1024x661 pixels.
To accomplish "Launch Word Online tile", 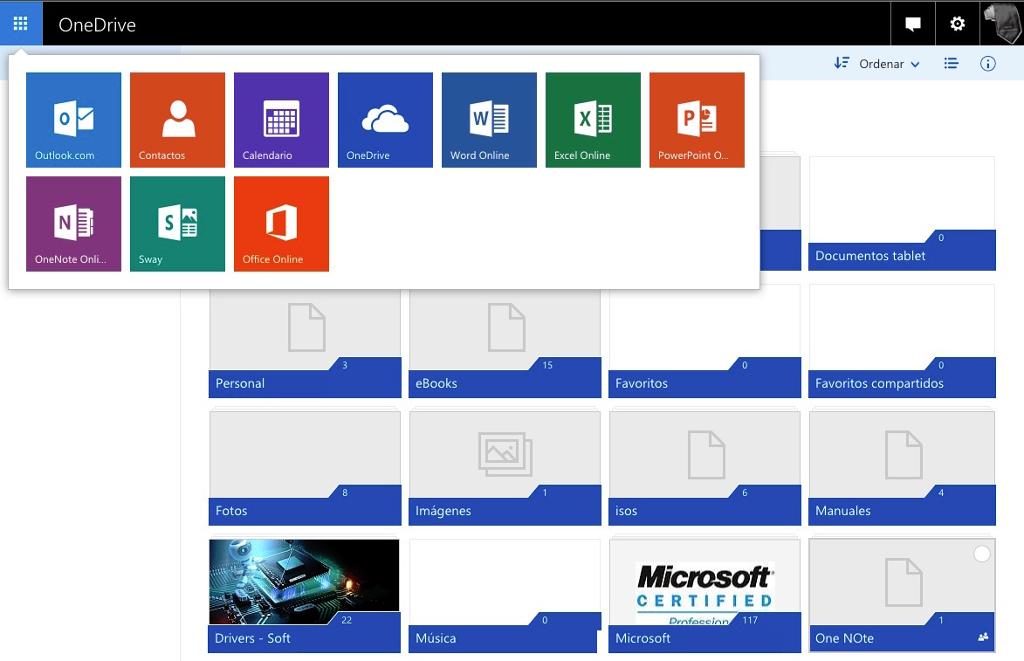I will [x=489, y=120].
